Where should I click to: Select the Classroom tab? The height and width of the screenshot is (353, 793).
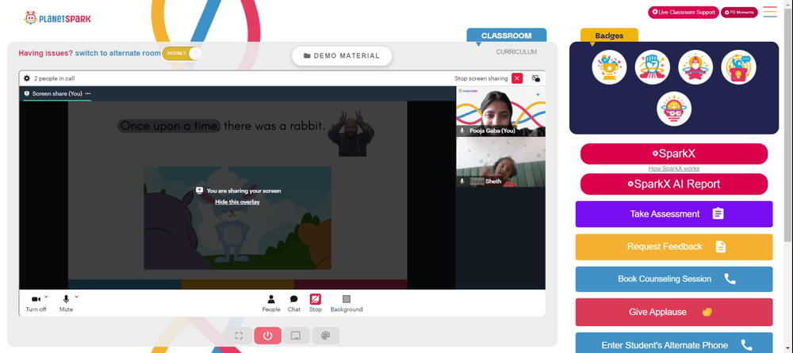tap(506, 36)
